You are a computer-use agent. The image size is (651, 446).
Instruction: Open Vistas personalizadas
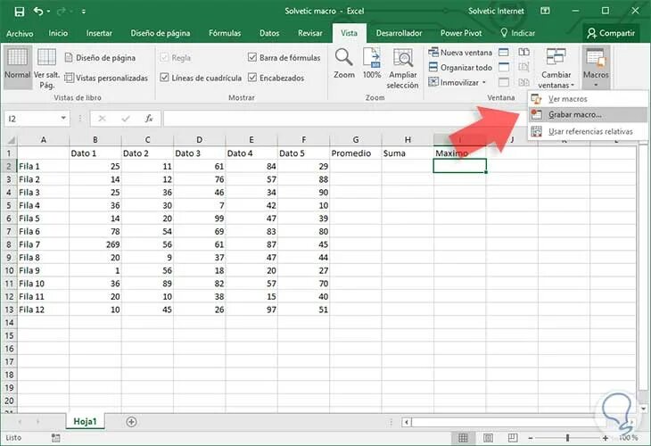[106, 78]
